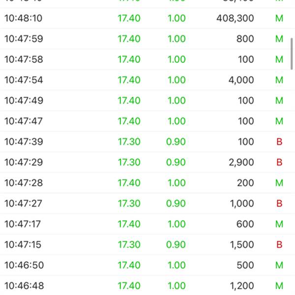Click the 600 volume value
This screenshot has height=295, width=295.
[x=245, y=224]
